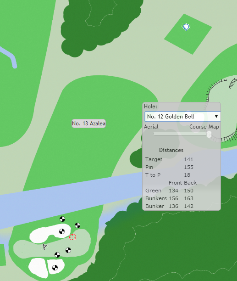Click the blue tee location pin marker
Screen dimensions: 237x281
point(186,27)
